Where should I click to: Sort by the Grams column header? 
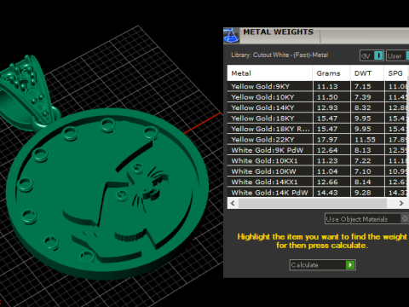pyautogui.click(x=331, y=73)
